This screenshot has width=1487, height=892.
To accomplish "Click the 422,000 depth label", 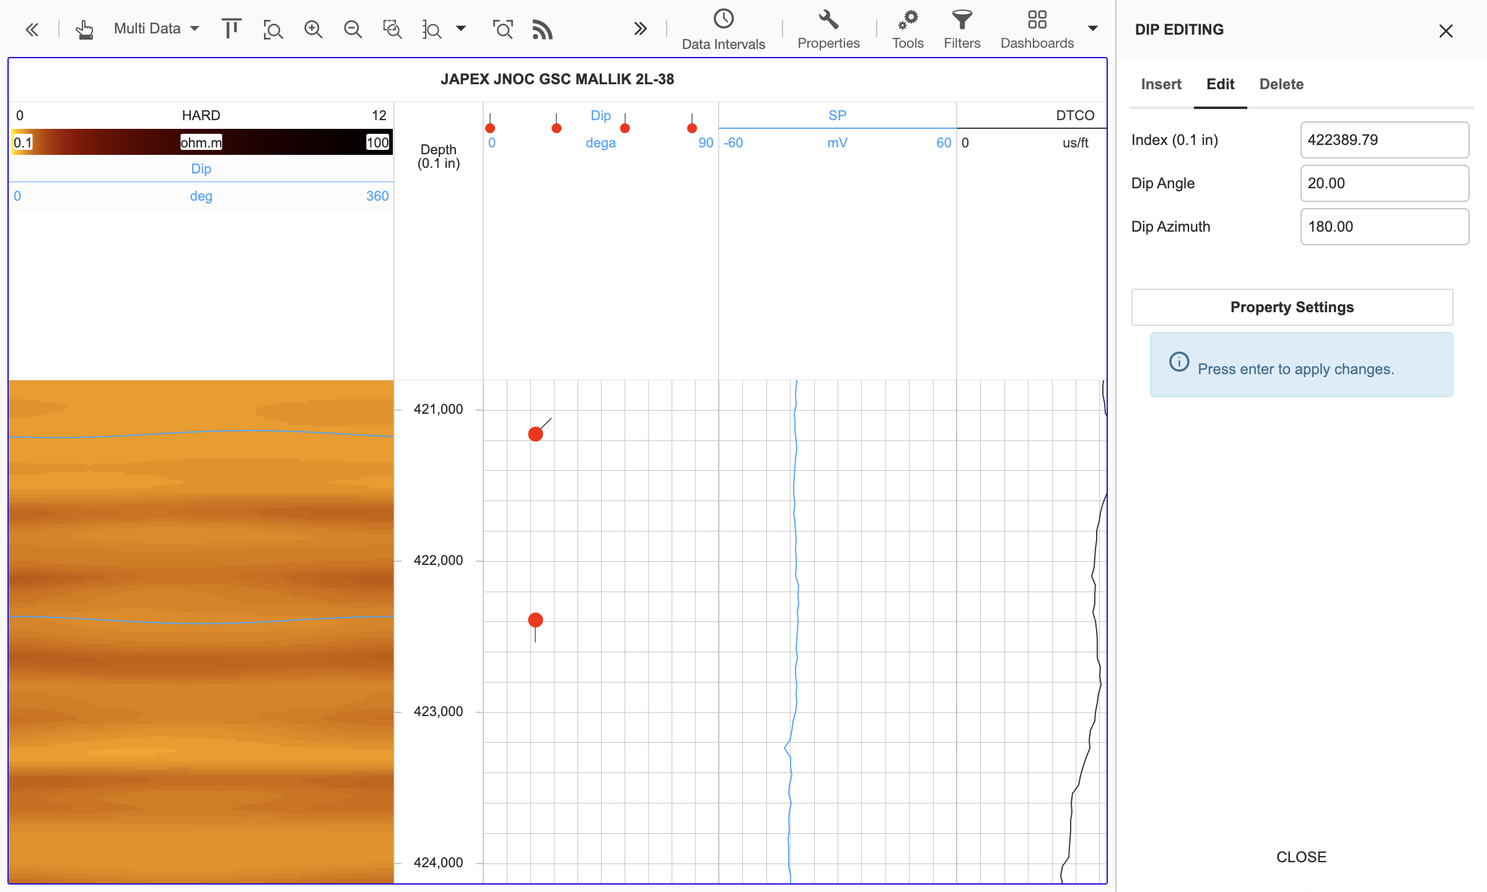I will (x=438, y=560).
